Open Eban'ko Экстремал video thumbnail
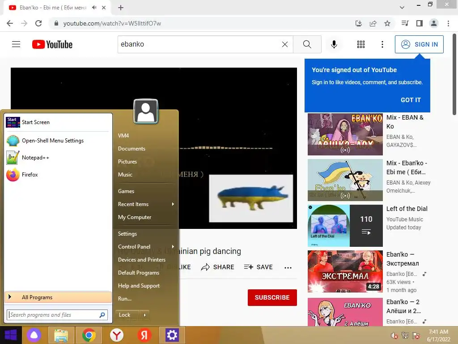 coord(345,271)
